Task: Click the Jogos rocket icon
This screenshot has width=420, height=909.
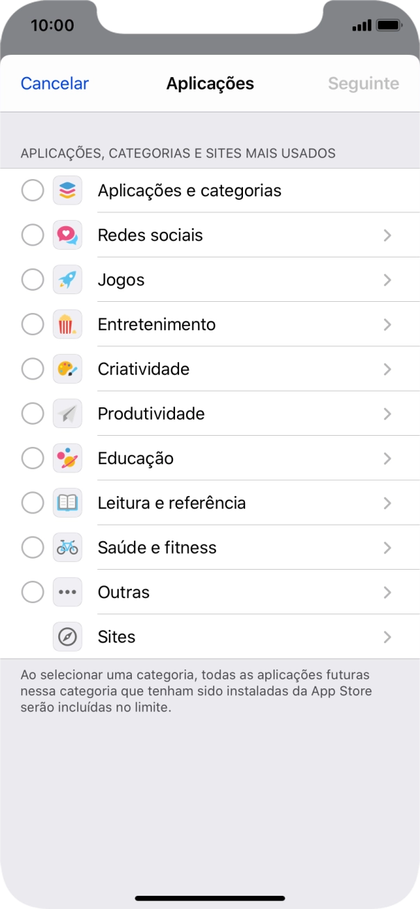Action: click(67, 280)
